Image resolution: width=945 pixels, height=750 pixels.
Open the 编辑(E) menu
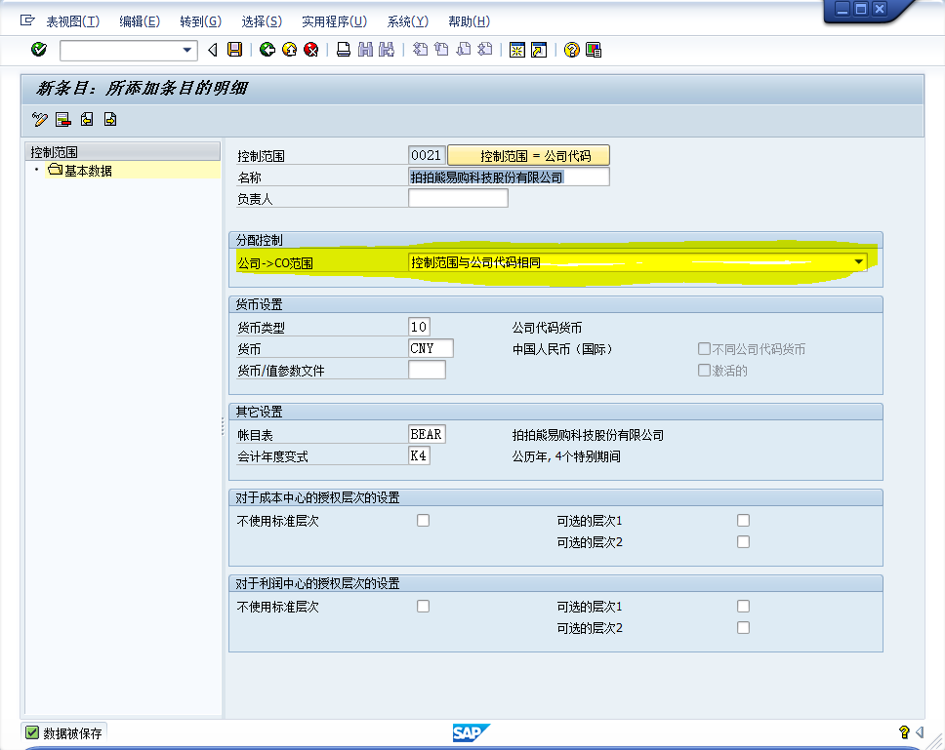[140, 21]
